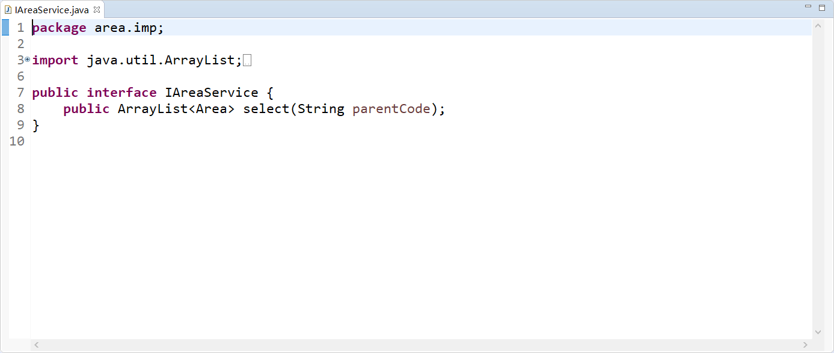This screenshot has width=834, height=353.
Task: Click line number 10 in the gutter
Action: coord(17,141)
